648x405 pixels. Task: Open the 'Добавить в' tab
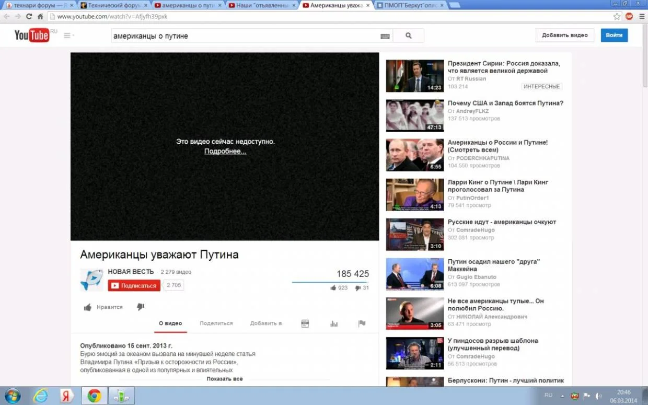266,323
